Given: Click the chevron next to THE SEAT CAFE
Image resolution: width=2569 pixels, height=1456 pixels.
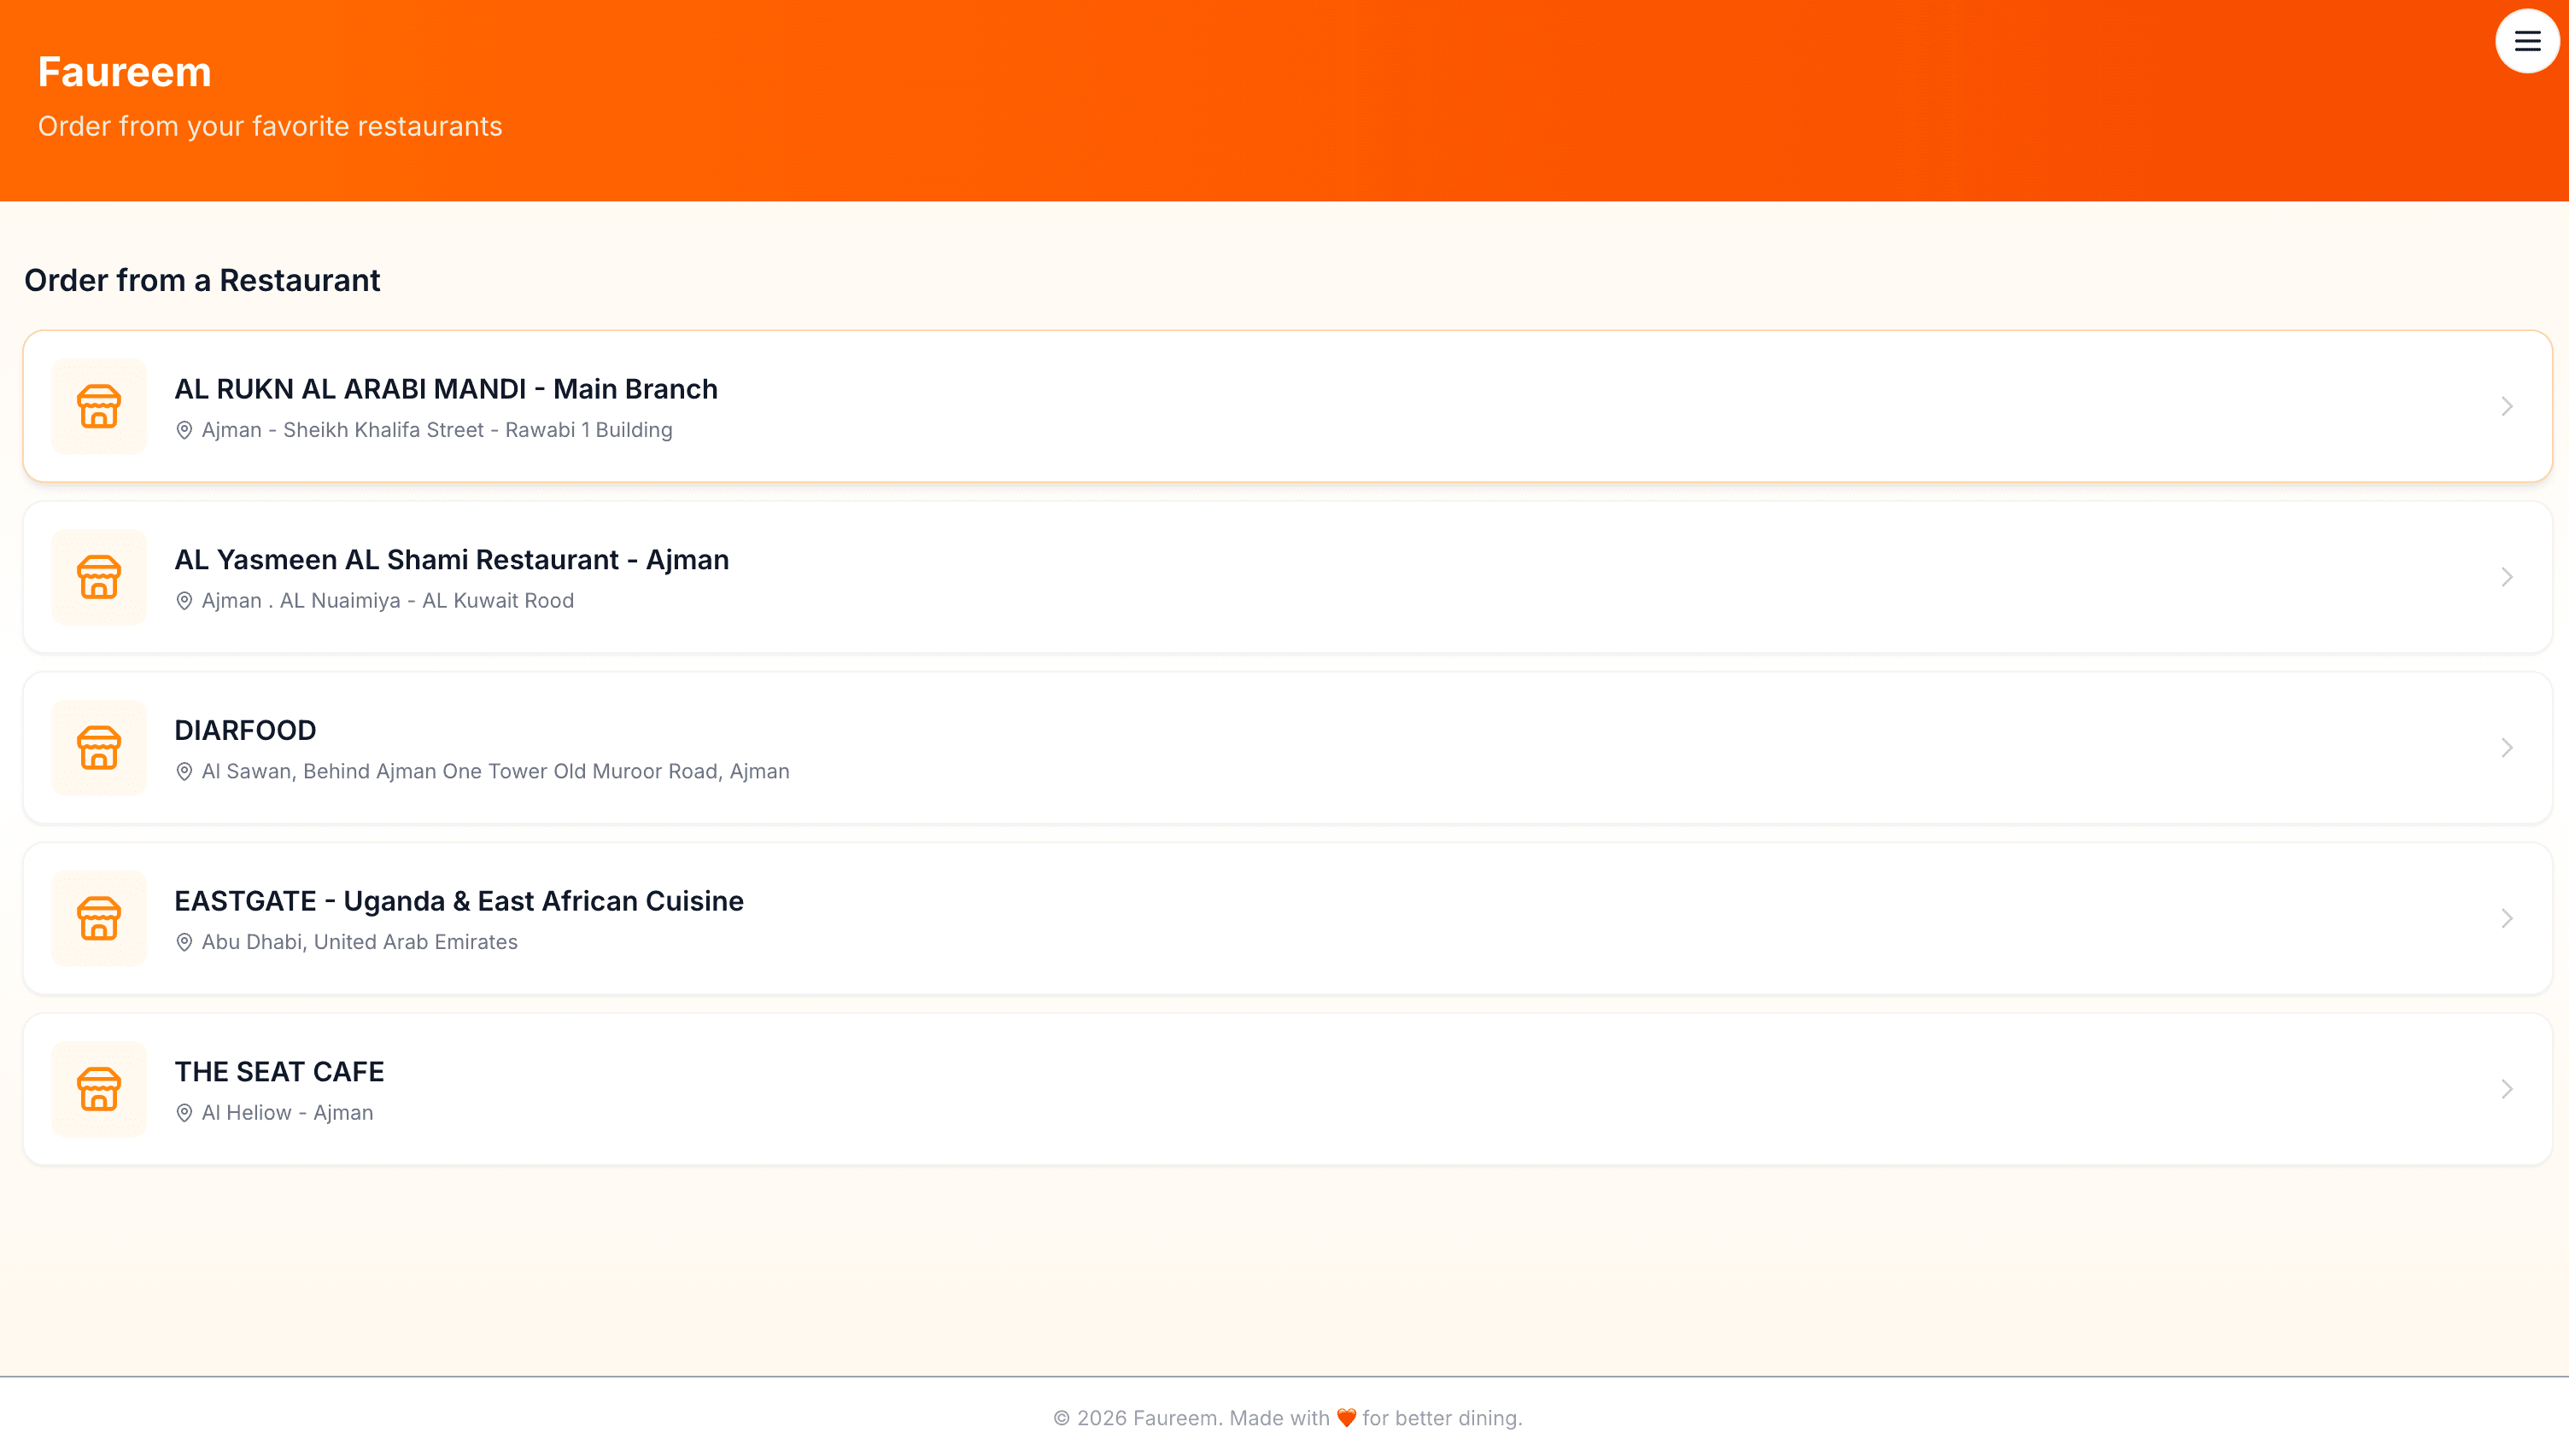Looking at the screenshot, I should (2506, 1089).
